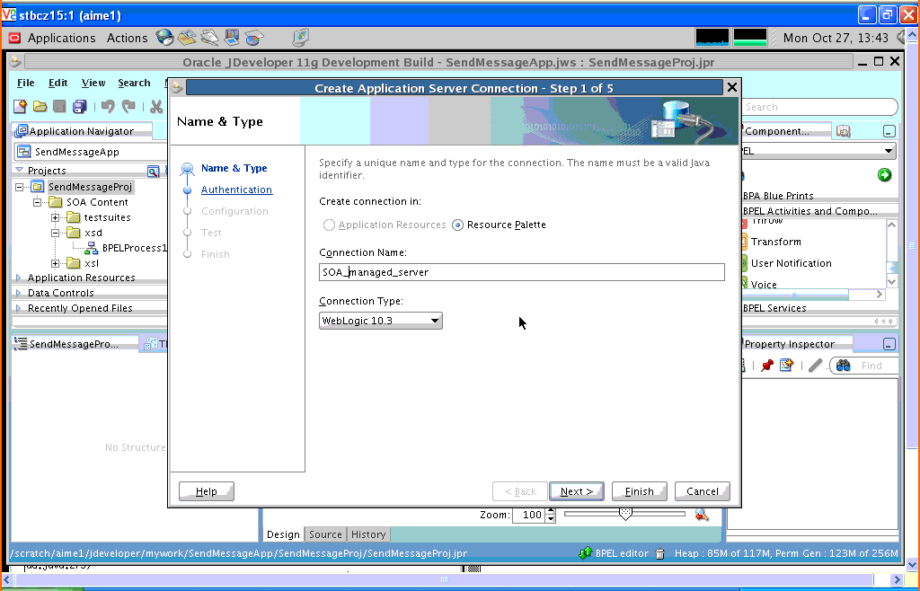
Task: Click the Undo toolbar icon
Action: pos(108,106)
